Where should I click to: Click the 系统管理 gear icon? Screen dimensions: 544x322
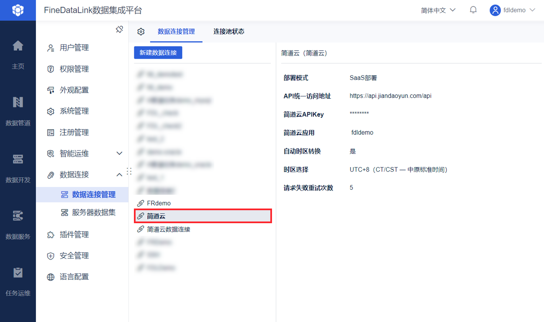pos(51,111)
